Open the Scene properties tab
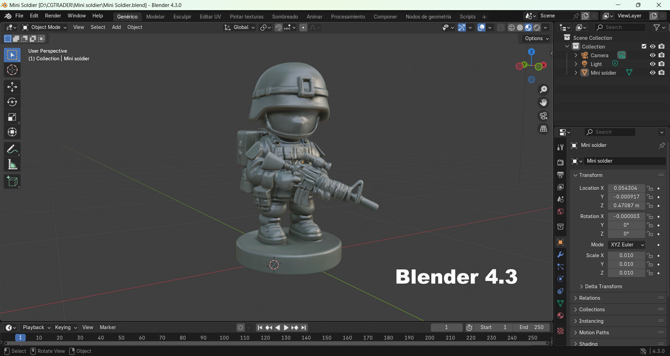 pos(560,199)
